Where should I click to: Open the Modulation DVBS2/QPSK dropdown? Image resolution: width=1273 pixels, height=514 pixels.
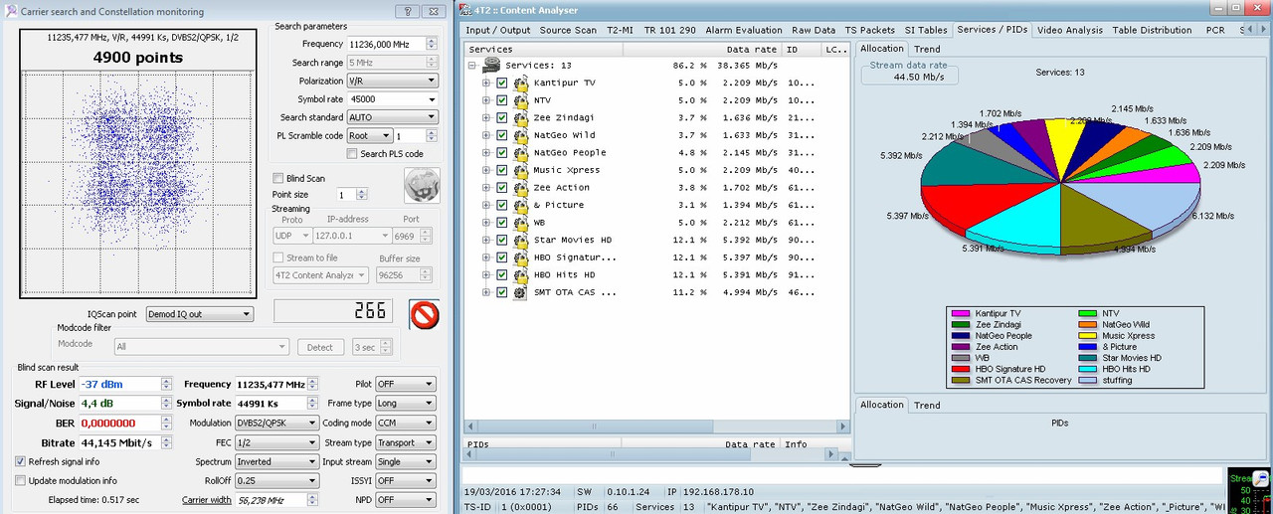[x=275, y=423]
